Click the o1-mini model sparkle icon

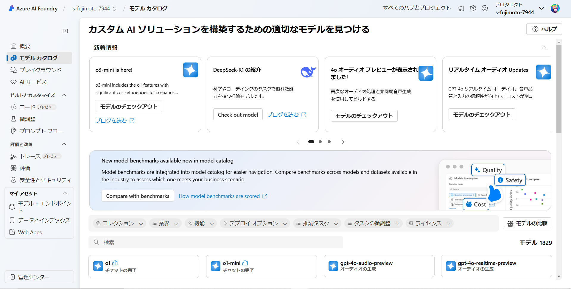pos(216,266)
